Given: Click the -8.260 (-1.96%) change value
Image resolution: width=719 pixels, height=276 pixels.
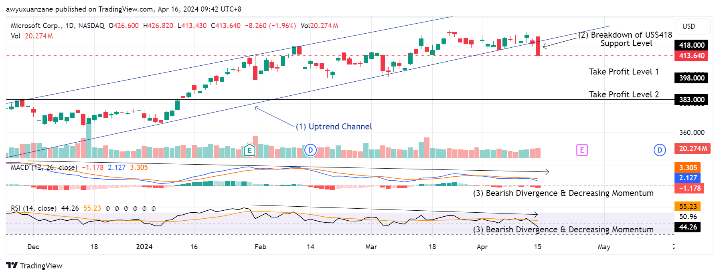Looking at the screenshot, I should pos(270,26).
